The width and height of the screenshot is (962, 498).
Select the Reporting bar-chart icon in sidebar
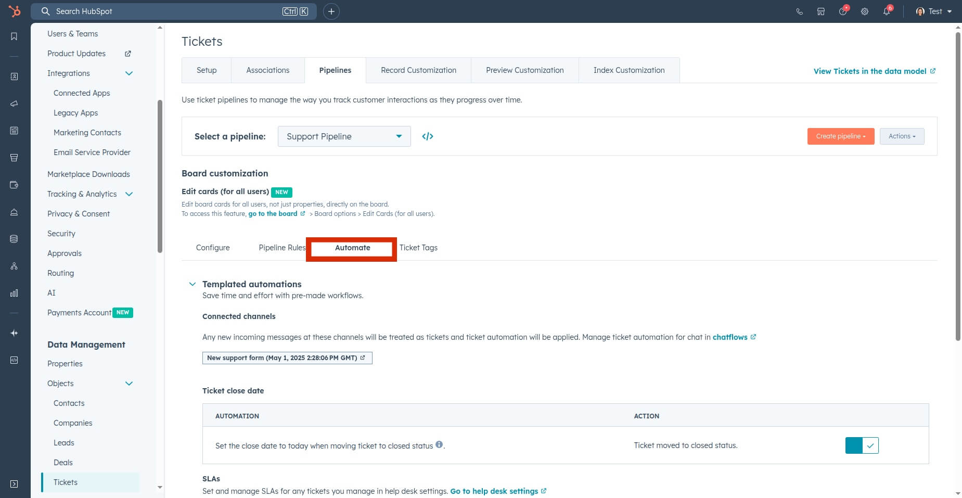click(x=14, y=293)
